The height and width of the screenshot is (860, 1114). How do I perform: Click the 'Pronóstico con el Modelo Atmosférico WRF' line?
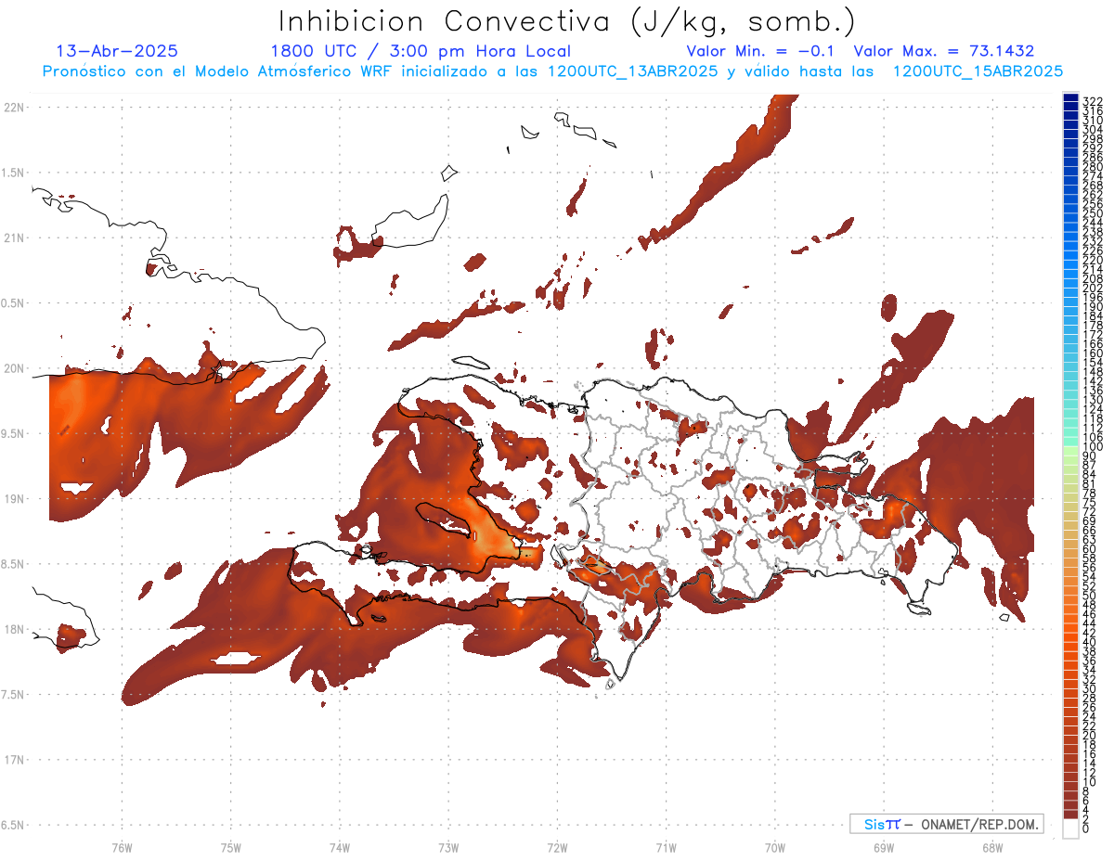tap(219, 71)
